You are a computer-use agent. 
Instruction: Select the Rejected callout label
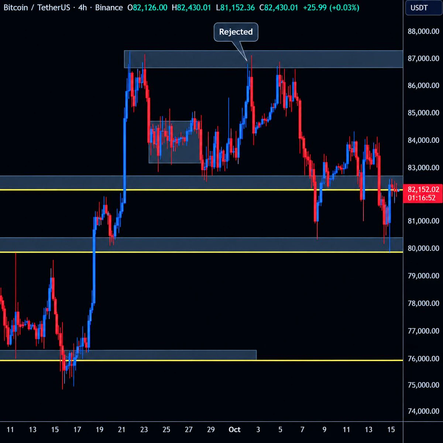236,32
